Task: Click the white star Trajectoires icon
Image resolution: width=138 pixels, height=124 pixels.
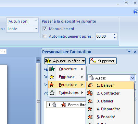Action: point(52,92)
